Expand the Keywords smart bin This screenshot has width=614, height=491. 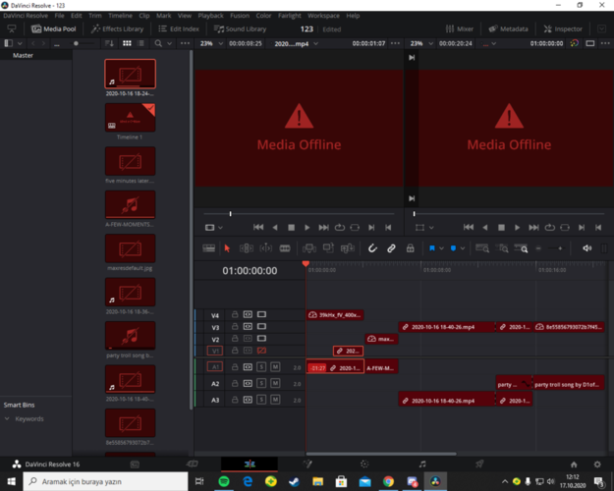click(x=7, y=418)
